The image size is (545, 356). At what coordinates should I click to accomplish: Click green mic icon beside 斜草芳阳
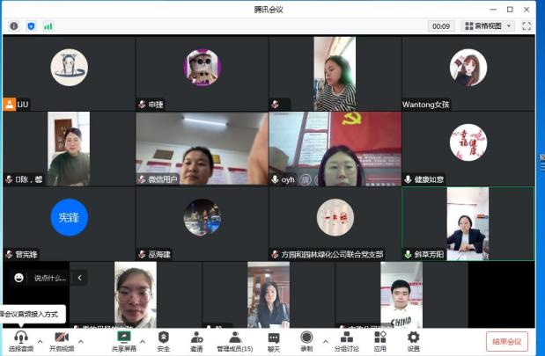tap(408, 254)
